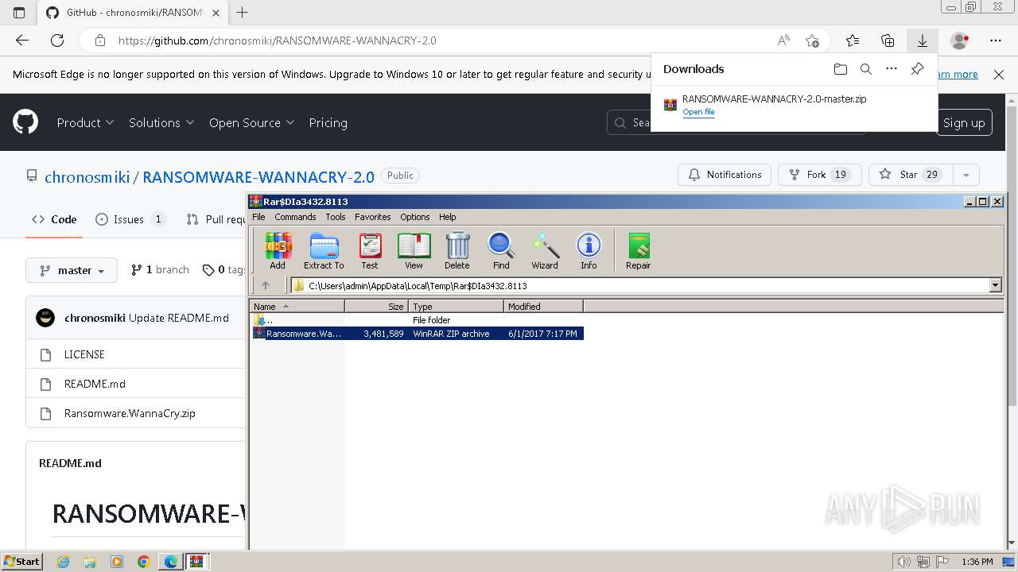Select the parent '..' folder row

pyautogui.click(x=418, y=320)
